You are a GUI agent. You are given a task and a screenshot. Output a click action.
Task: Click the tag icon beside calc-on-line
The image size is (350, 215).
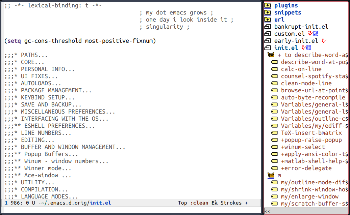point(274,69)
